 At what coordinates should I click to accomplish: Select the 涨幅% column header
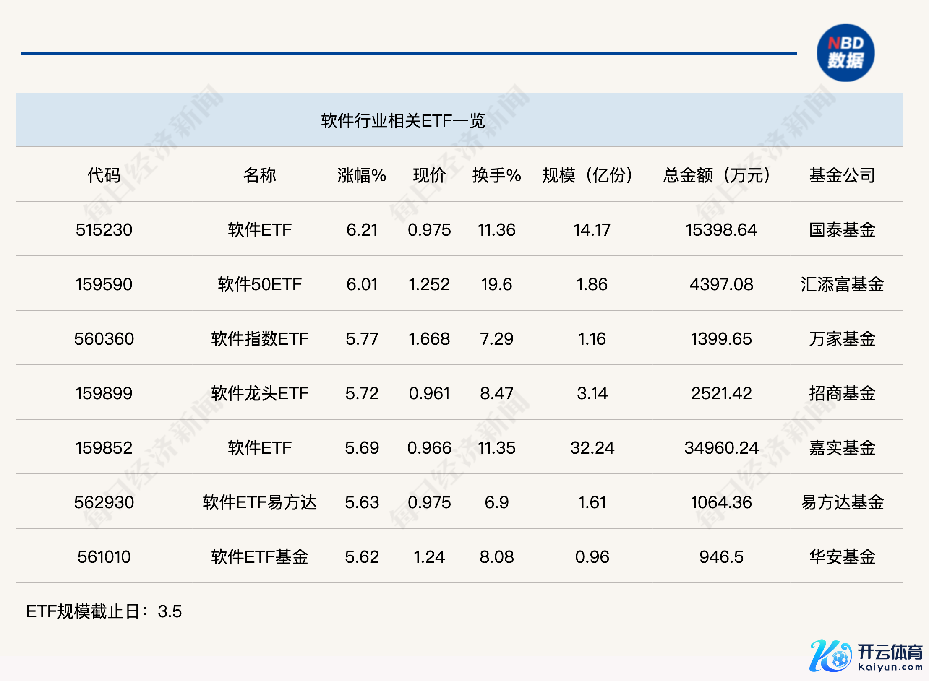361,175
